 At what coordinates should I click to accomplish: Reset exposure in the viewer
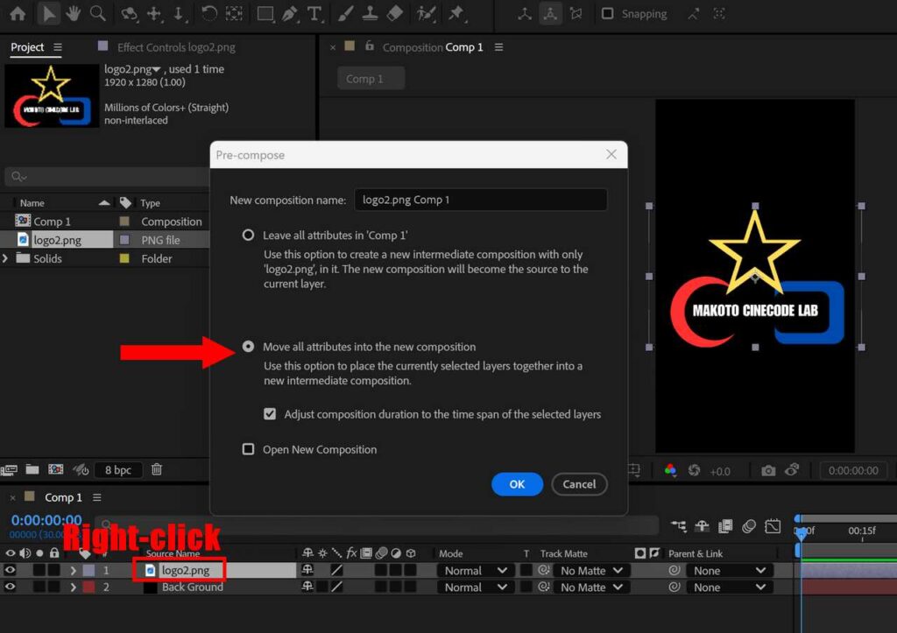(x=694, y=470)
